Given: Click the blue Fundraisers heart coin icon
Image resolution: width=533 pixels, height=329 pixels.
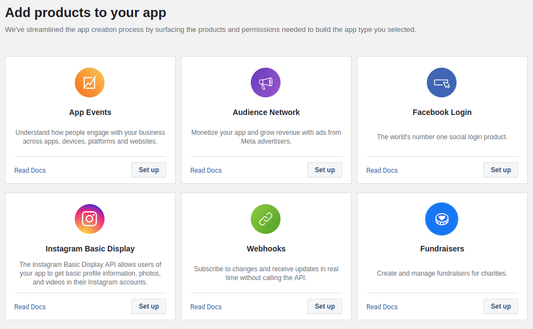Looking at the screenshot, I should (442, 219).
